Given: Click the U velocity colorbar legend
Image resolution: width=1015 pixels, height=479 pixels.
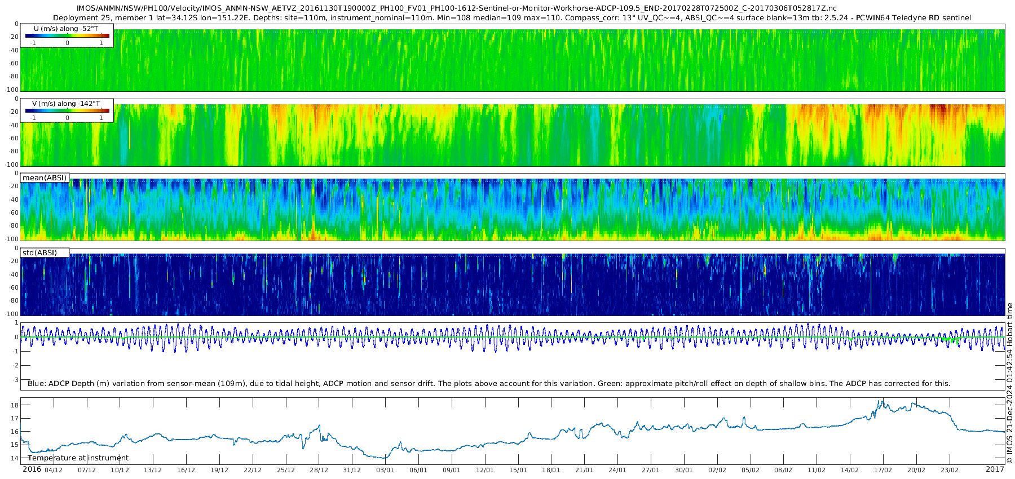Looking at the screenshot, I should (x=67, y=36).
